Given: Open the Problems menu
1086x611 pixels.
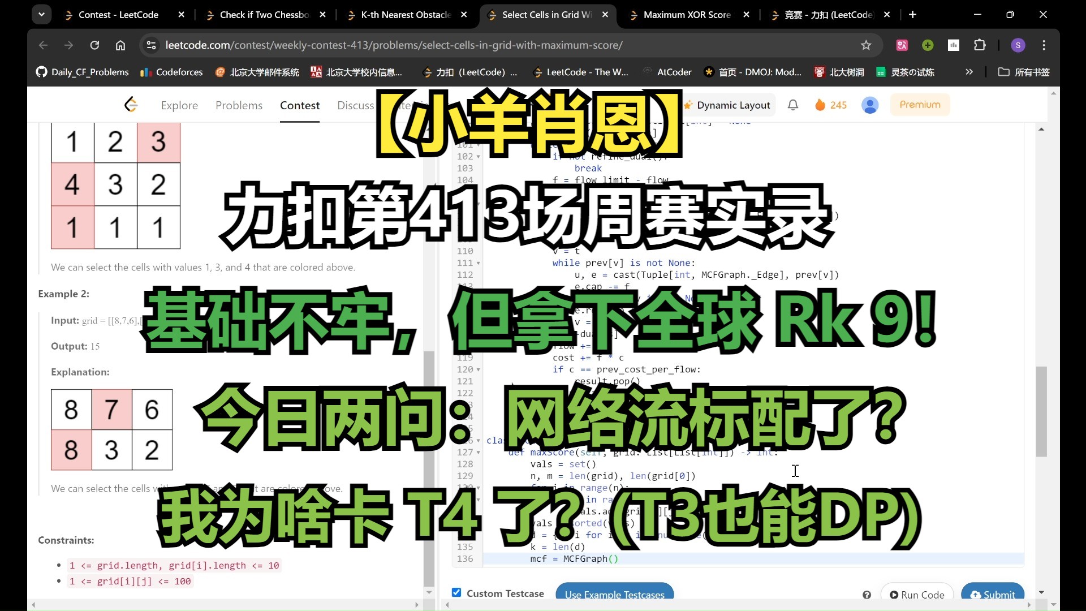Looking at the screenshot, I should pos(239,105).
